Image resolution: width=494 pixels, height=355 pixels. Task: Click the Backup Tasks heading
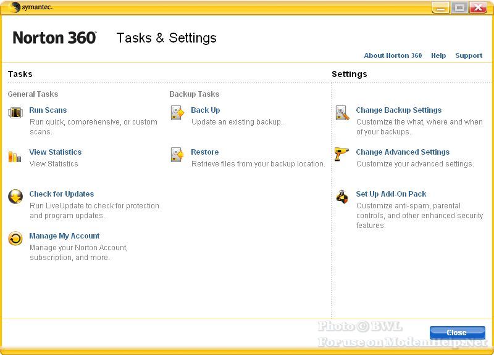click(x=195, y=94)
